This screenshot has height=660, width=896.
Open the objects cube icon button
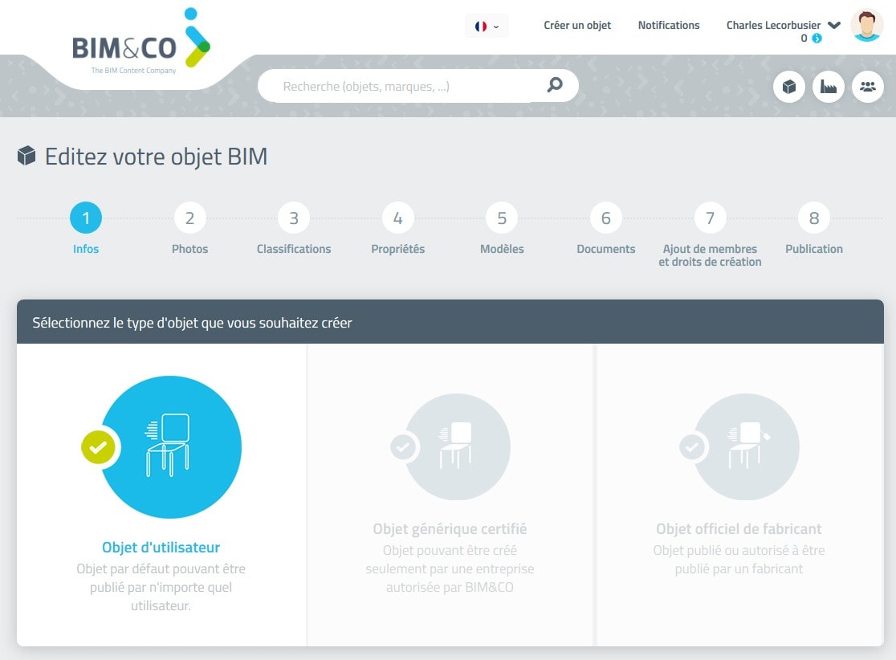tap(789, 87)
